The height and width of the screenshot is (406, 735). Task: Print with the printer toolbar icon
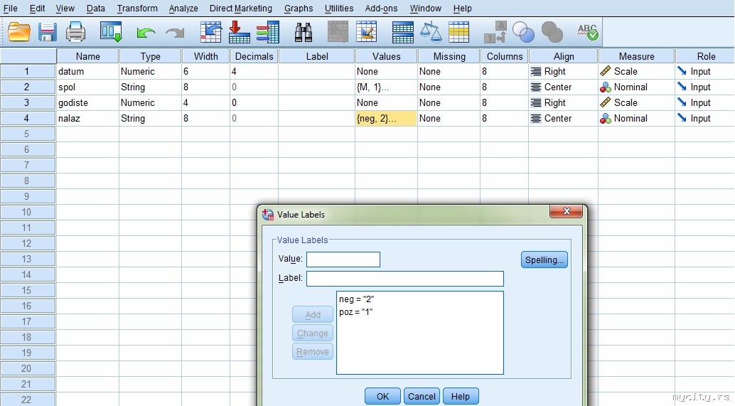[x=75, y=32]
